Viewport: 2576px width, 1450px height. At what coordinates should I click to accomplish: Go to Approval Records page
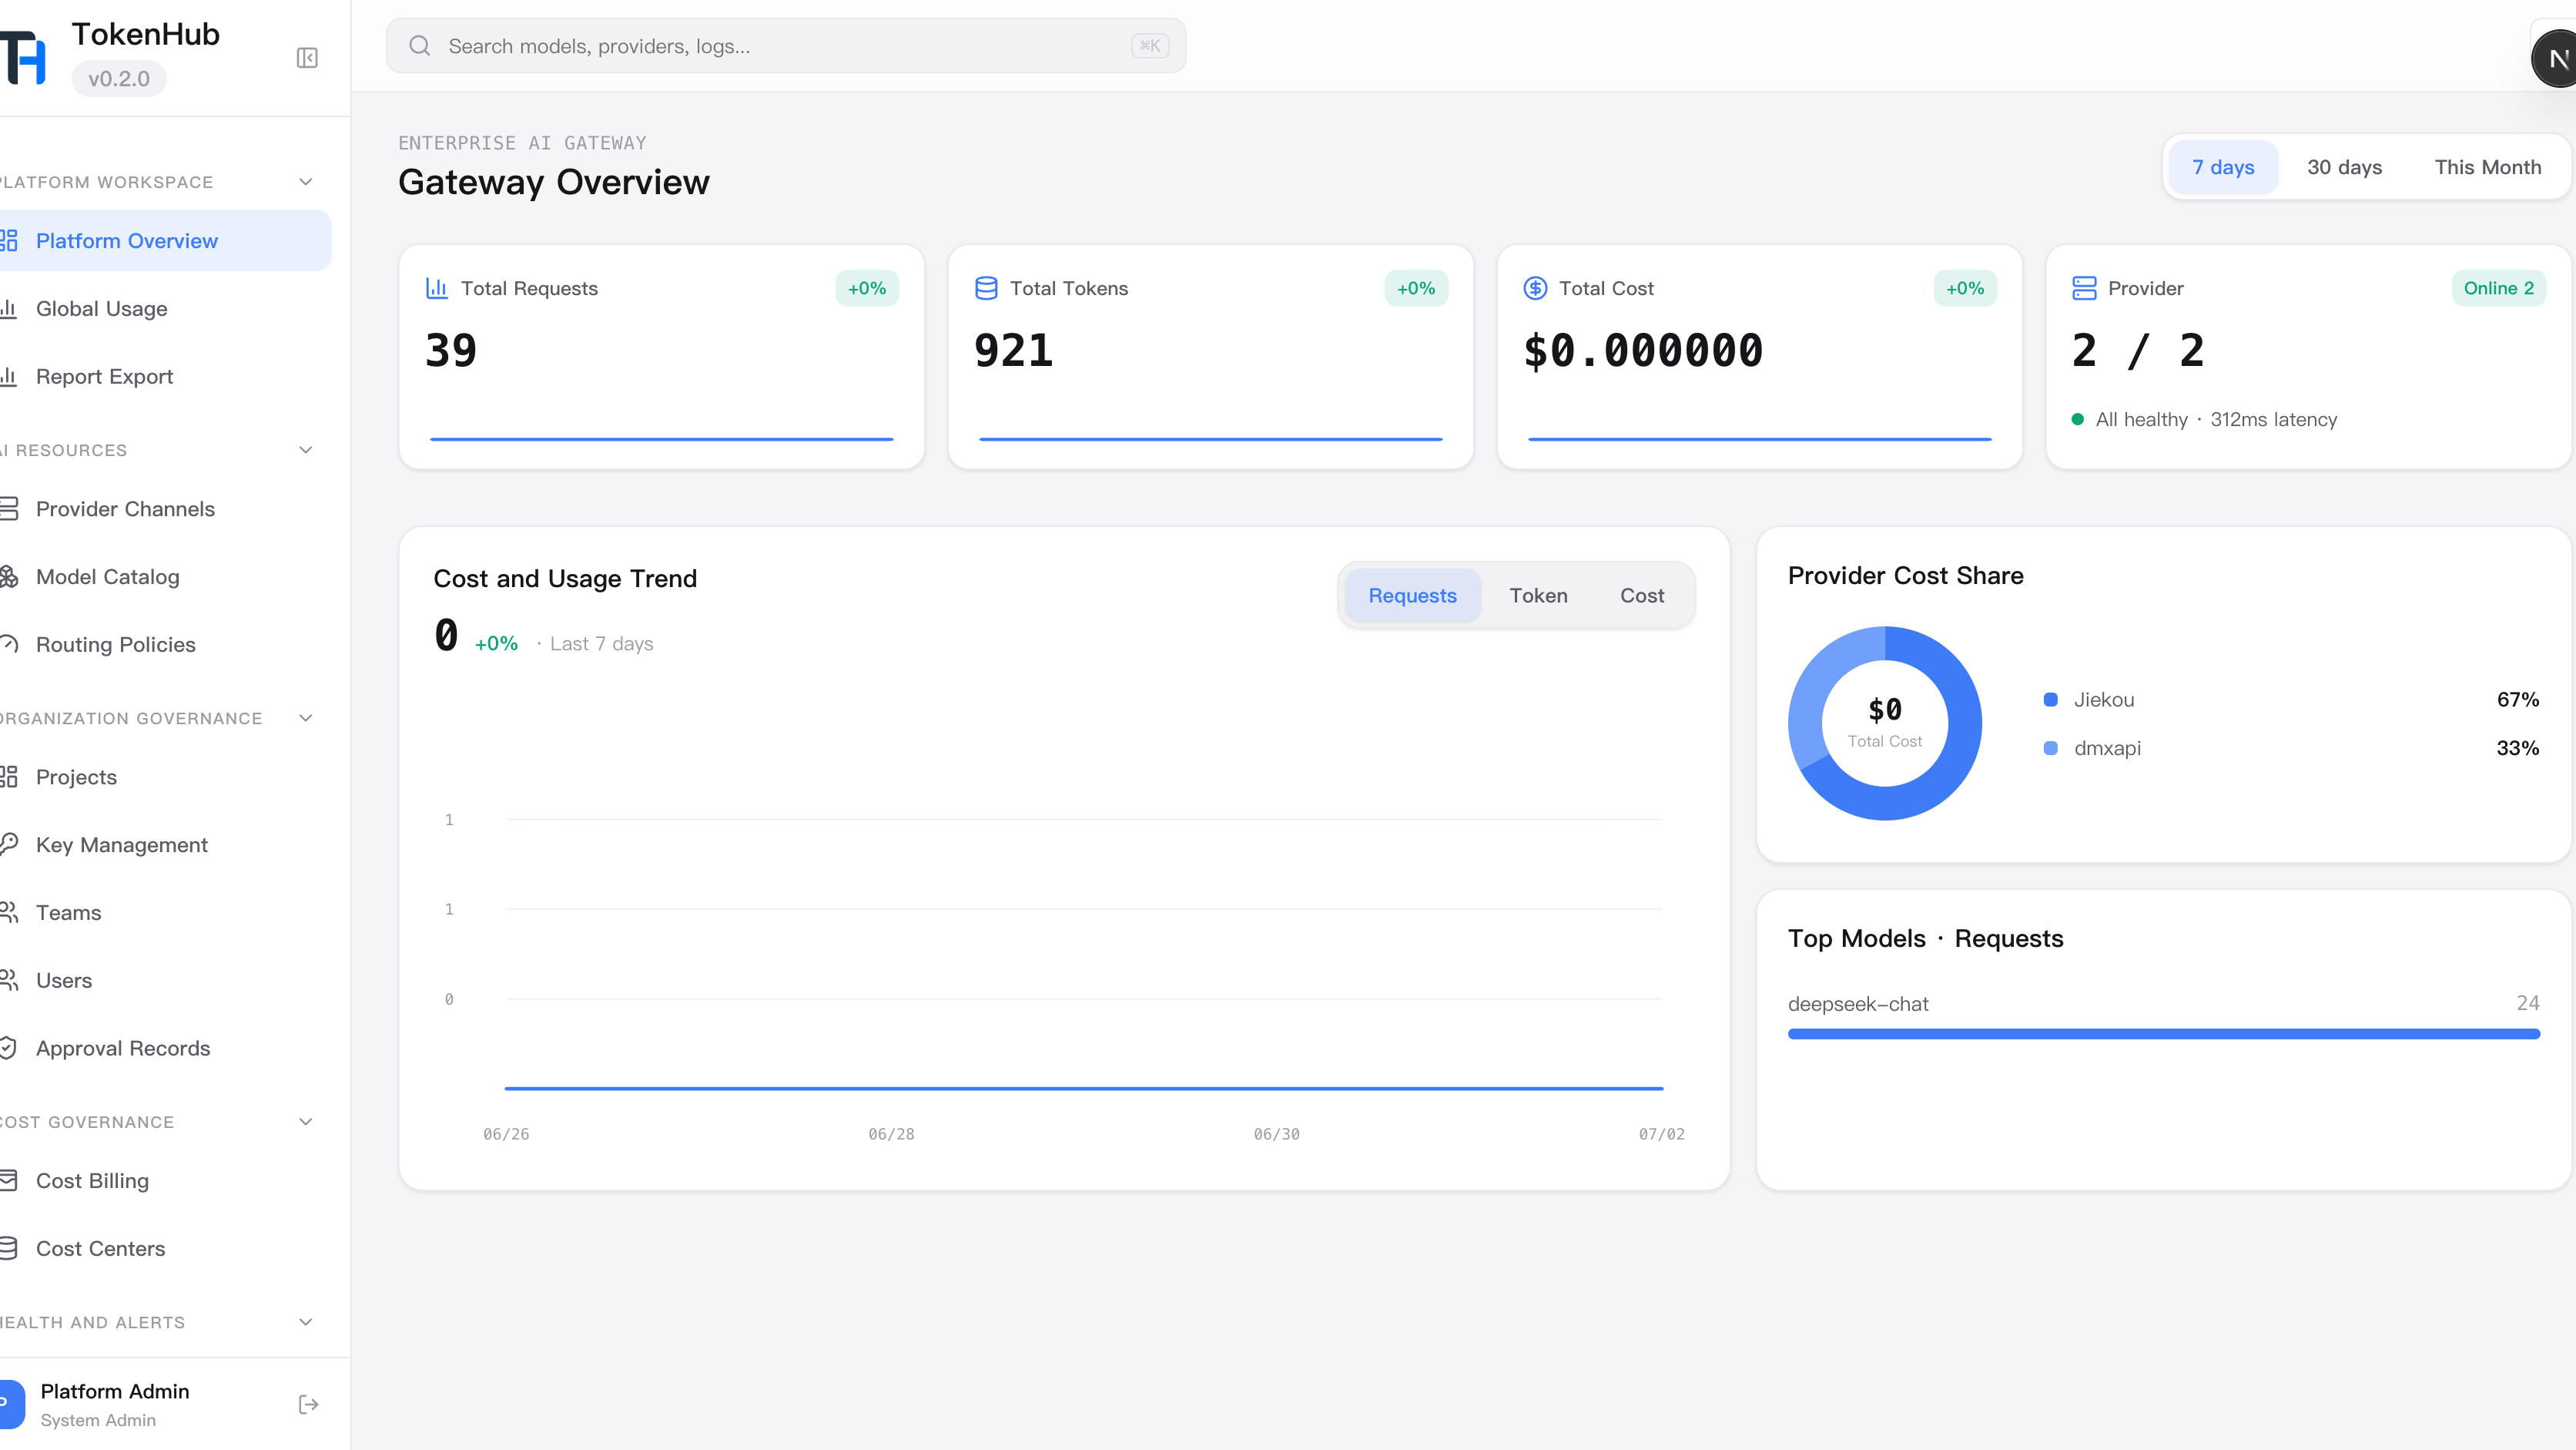point(164,1049)
